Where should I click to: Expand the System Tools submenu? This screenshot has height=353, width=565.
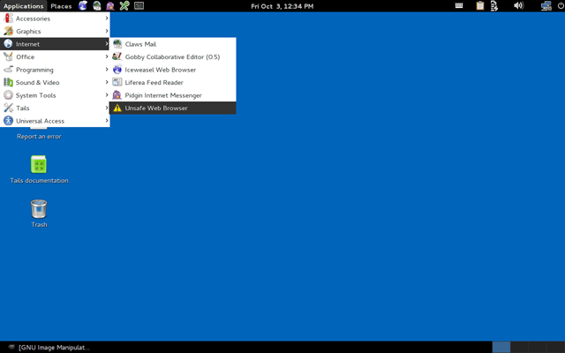(x=55, y=95)
